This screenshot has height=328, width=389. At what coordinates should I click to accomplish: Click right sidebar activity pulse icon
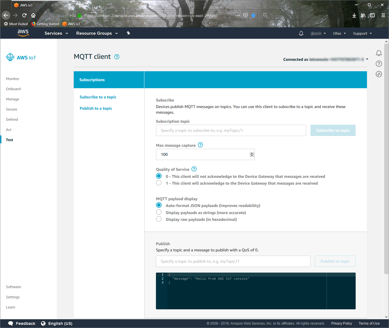tap(379, 74)
